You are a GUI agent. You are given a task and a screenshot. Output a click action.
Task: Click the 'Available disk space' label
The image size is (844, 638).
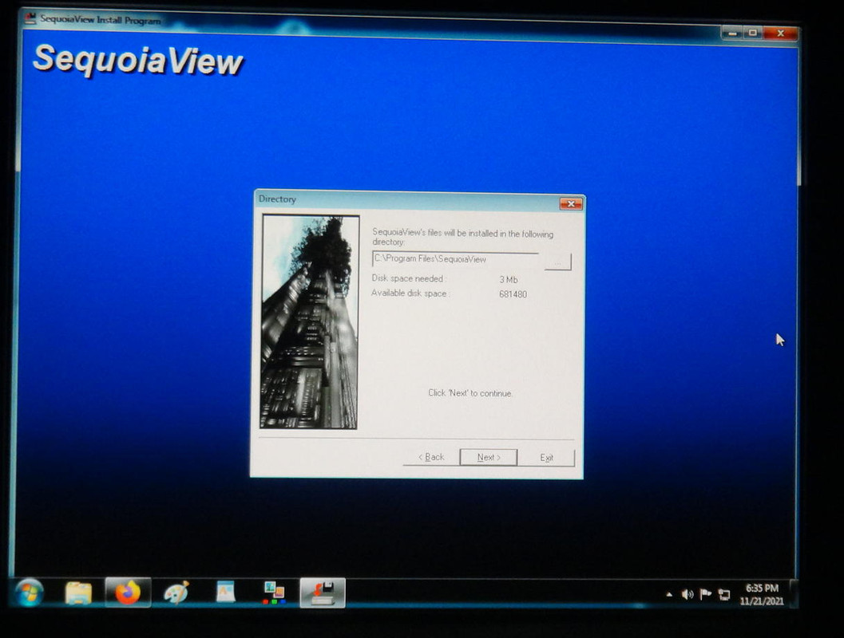point(410,293)
